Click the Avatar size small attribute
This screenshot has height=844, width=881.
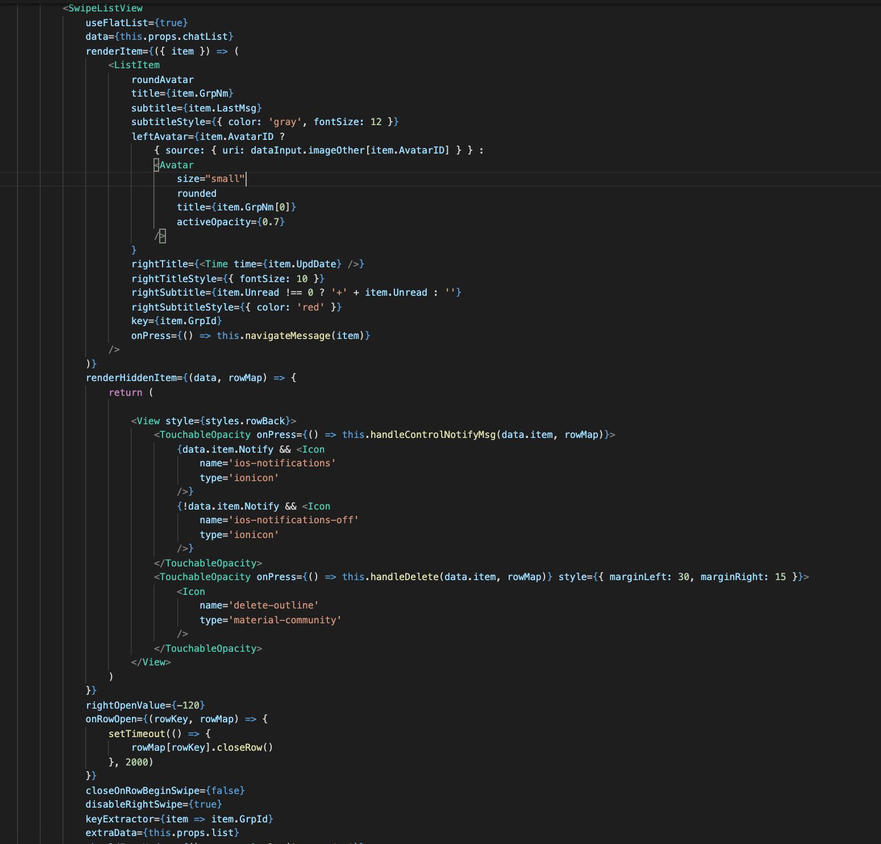210,179
